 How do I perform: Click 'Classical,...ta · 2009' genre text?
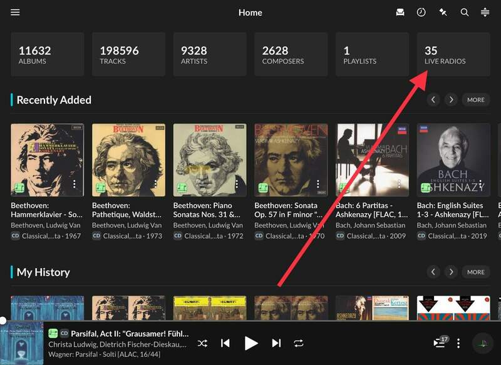coord(376,236)
